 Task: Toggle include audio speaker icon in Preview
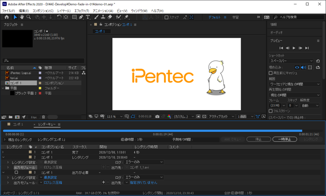pos(303,68)
